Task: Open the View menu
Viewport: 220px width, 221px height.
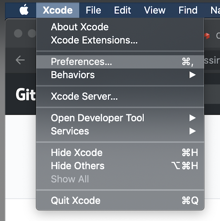Action: tap(155, 10)
